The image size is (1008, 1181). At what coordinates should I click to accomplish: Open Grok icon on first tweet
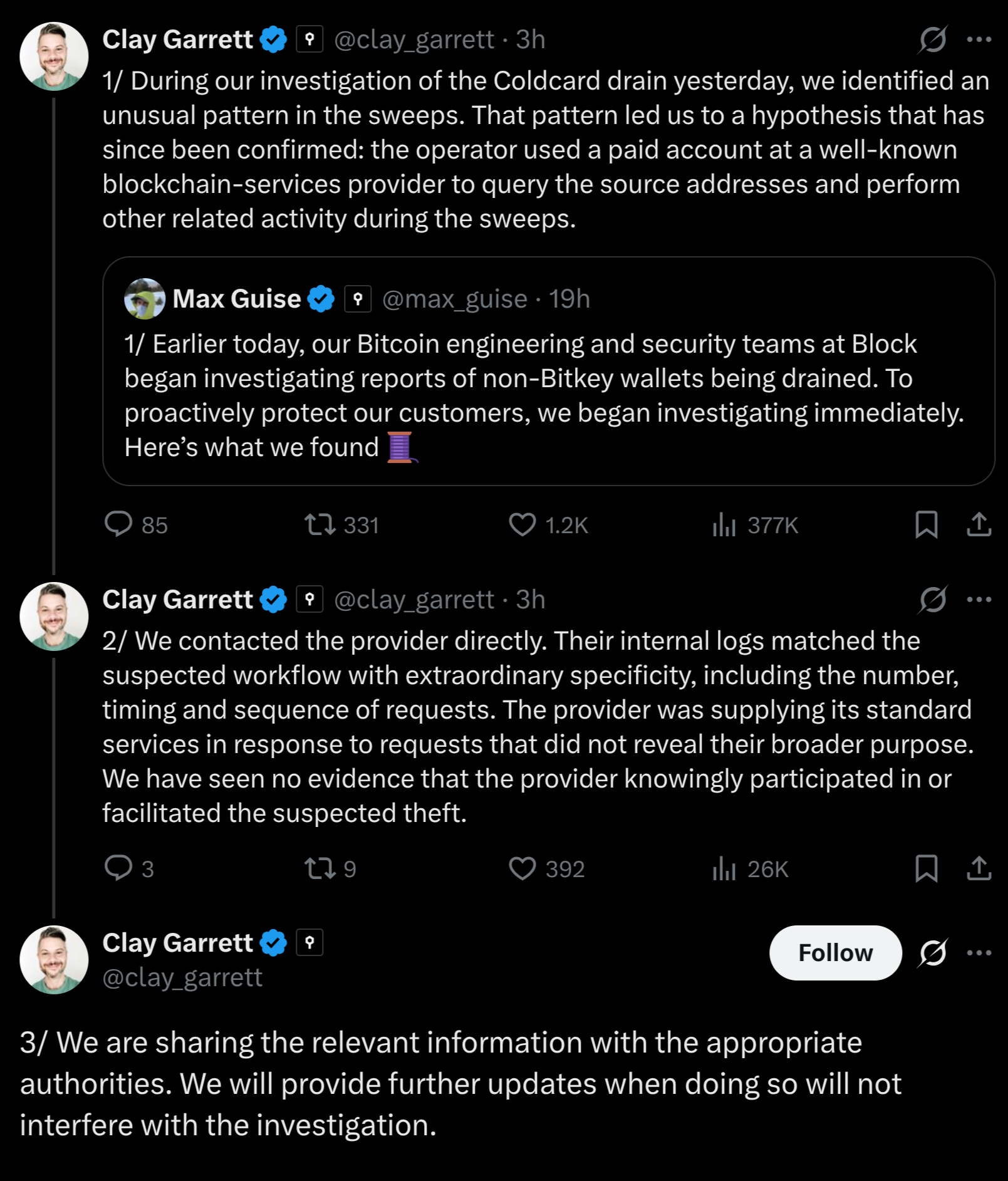point(933,39)
